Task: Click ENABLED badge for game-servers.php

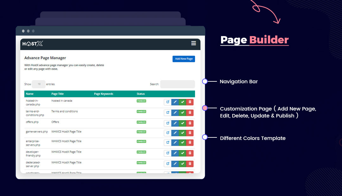Action: pos(141,132)
